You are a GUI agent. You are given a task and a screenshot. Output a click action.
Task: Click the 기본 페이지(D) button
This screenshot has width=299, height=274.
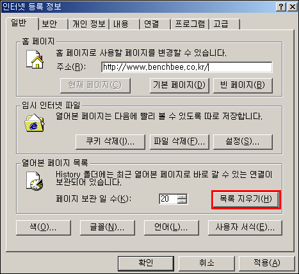coord(179,85)
